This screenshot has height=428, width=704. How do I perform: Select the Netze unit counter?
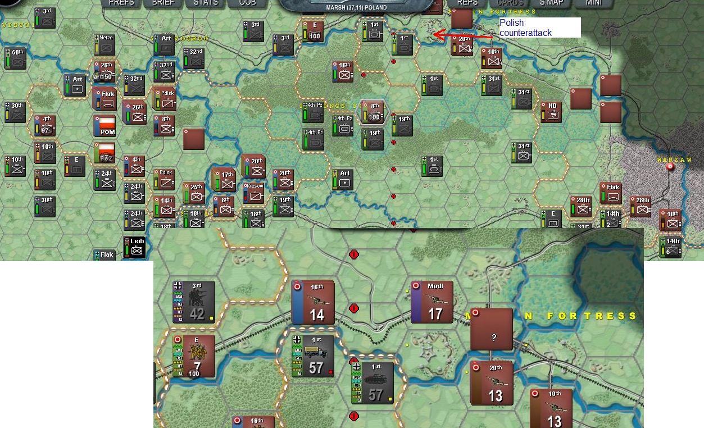pos(105,45)
